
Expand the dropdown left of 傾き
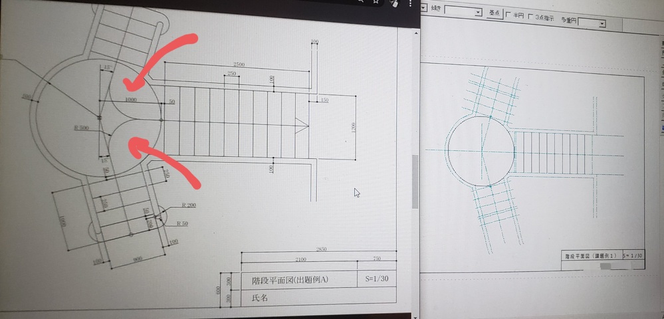pyautogui.click(x=424, y=7)
